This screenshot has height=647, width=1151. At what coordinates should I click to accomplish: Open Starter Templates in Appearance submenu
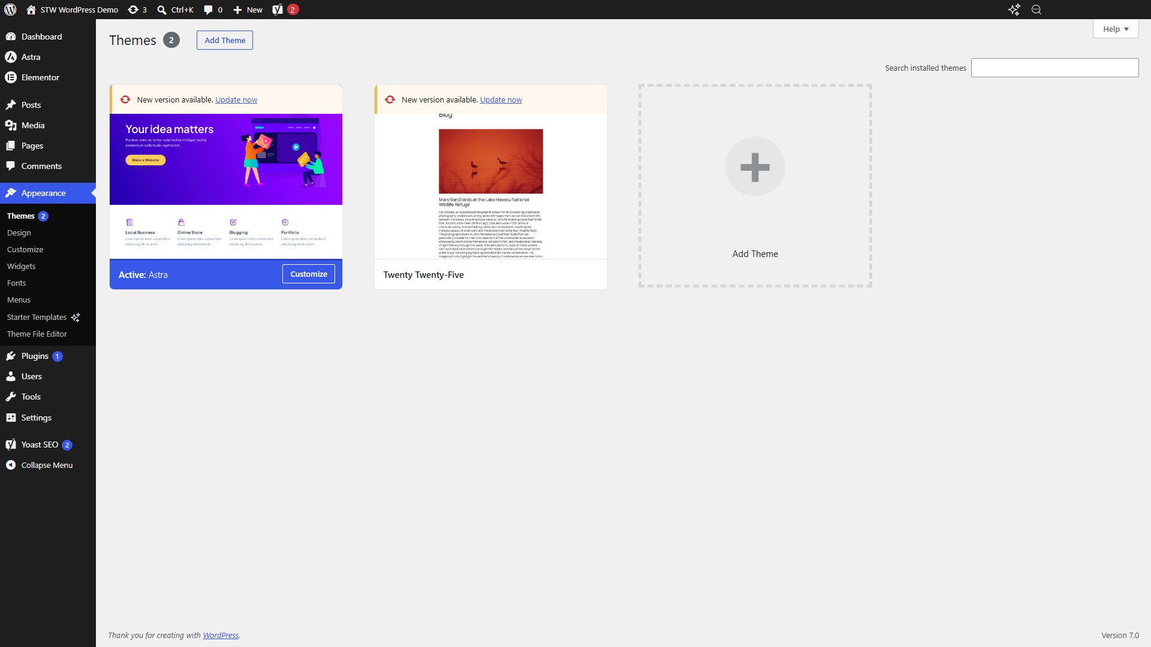tap(37, 317)
